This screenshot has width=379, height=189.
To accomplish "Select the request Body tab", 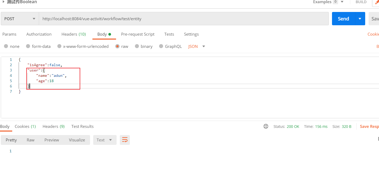I will [x=104, y=34].
